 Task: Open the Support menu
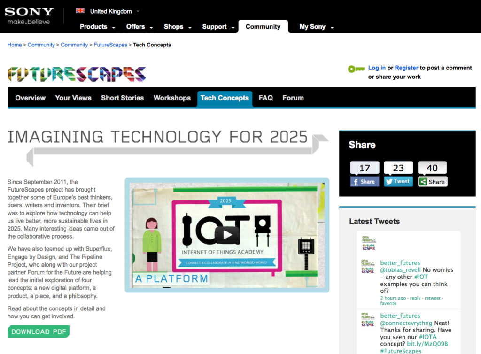click(214, 27)
